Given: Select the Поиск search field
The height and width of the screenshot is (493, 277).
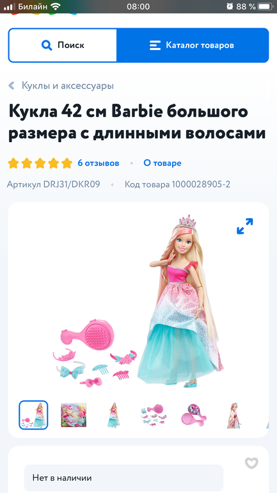Looking at the screenshot, I should 63,45.
